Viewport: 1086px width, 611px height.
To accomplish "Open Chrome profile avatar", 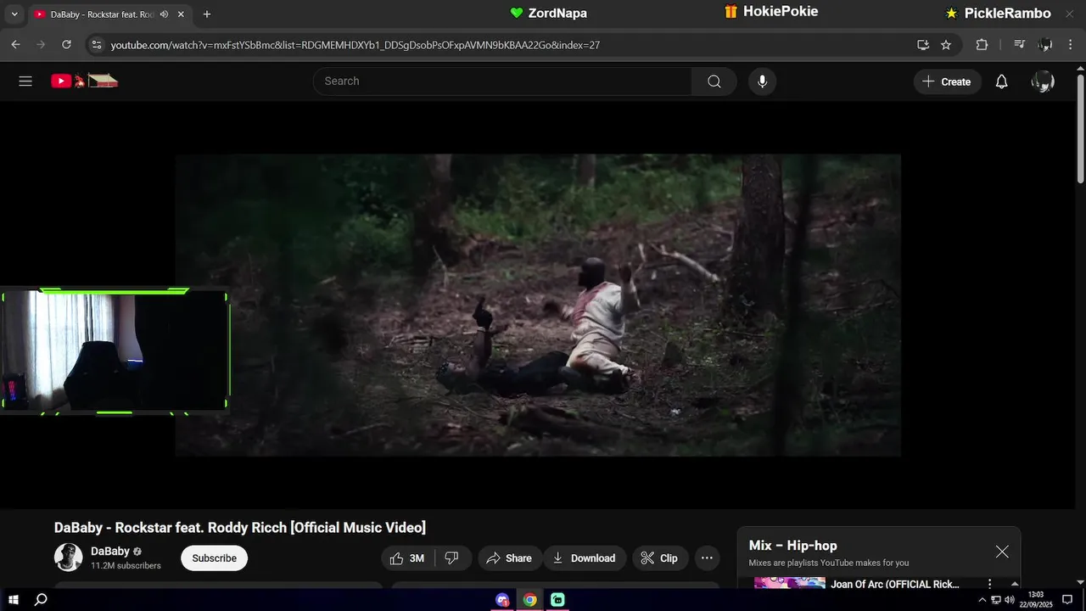I will coord(1045,45).
